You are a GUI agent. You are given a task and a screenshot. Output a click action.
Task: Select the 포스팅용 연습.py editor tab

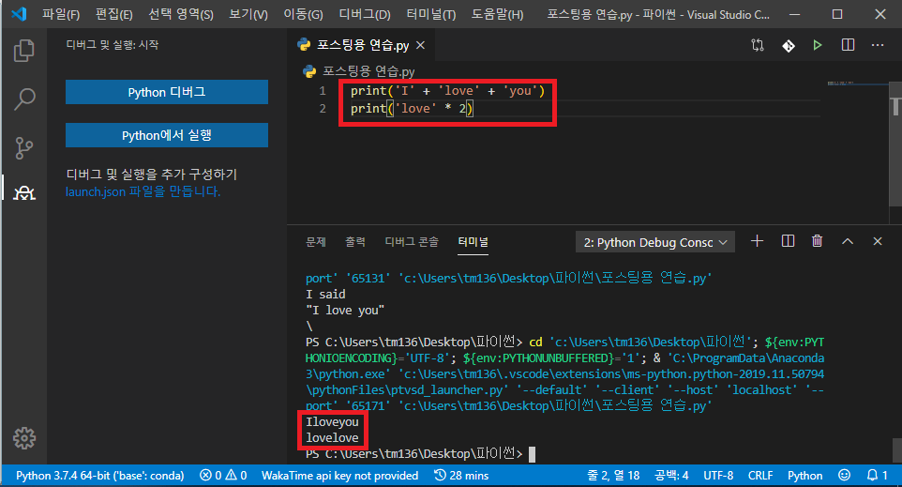(362, 45)
